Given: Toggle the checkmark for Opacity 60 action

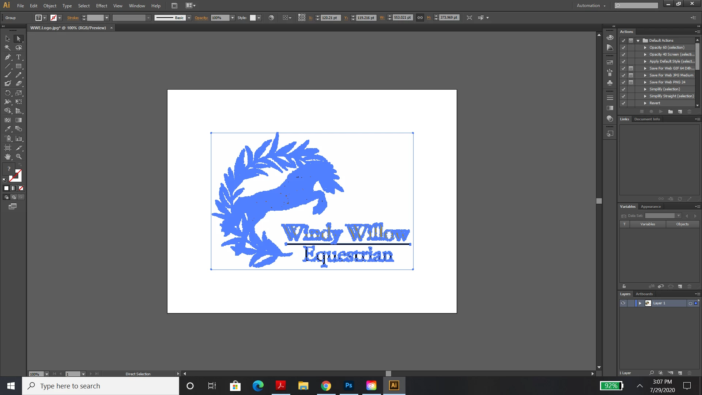Looking at the screenshot, I should tap(623, 48).
